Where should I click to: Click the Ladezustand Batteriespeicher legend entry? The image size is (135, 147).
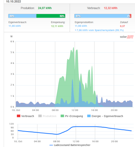[x=70, y=145]
